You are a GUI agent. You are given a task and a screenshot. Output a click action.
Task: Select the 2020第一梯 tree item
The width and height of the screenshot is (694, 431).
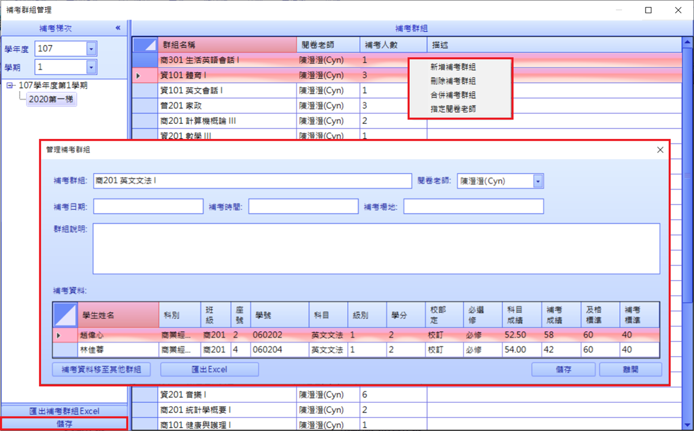tap(51, 99)
